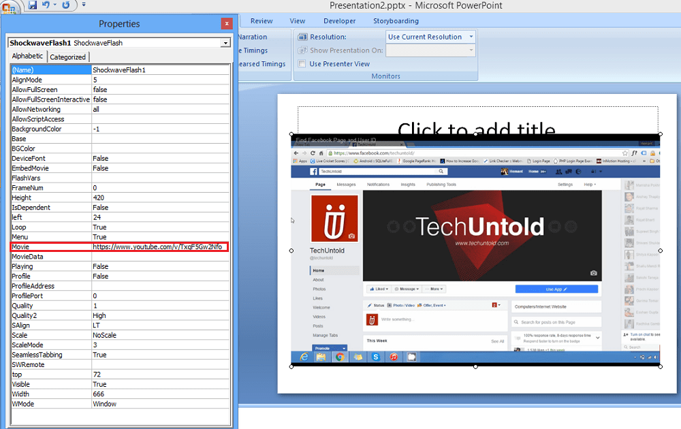Open the Undo history dropdown arrow
681x429 pixels.
54,5
